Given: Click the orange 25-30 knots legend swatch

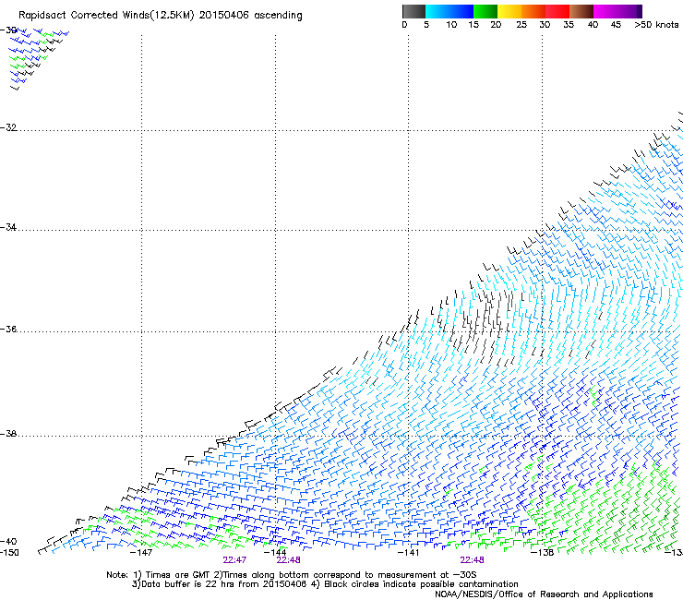Looking at the screenshot, I should point(533,11).
